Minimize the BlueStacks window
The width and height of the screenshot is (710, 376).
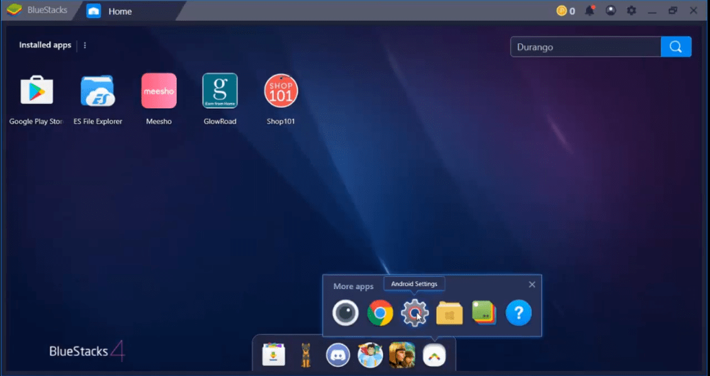[652, 11]
